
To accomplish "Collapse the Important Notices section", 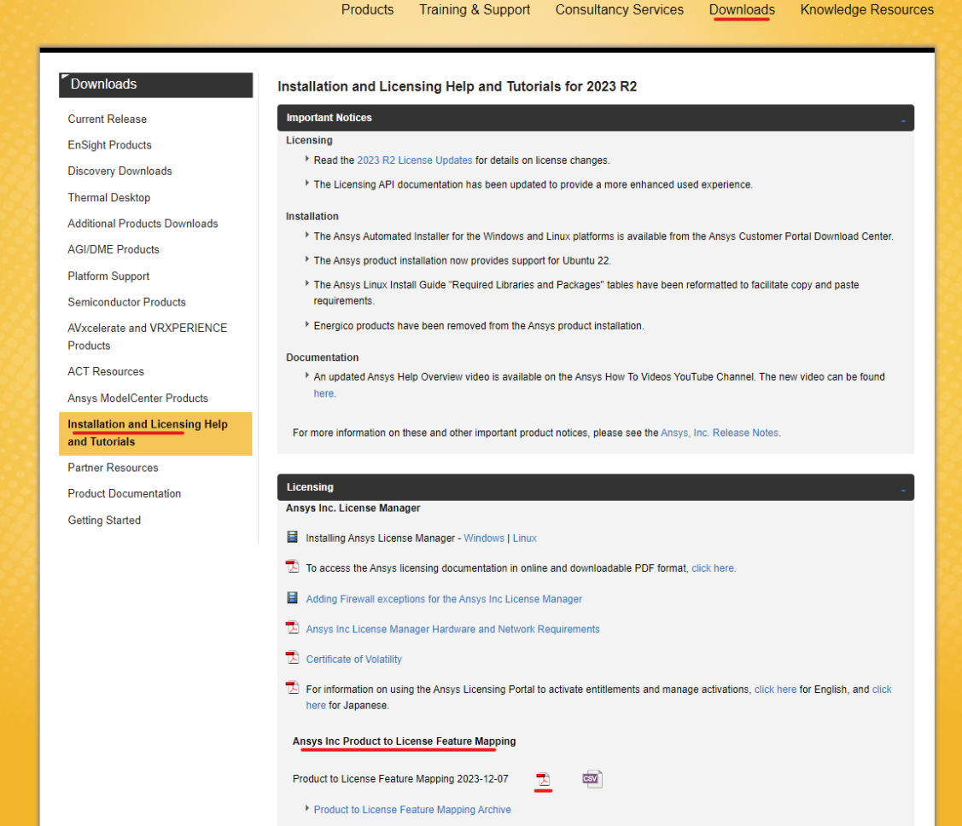I will (x=902, y=119).
